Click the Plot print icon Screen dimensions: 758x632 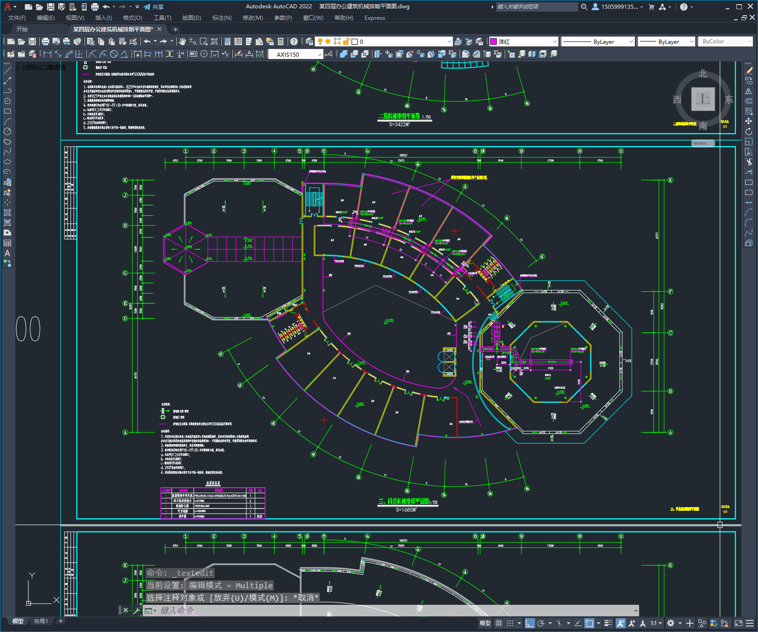click(46, 41)
